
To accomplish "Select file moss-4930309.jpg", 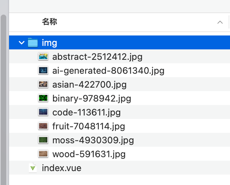I will pos(93,140).
